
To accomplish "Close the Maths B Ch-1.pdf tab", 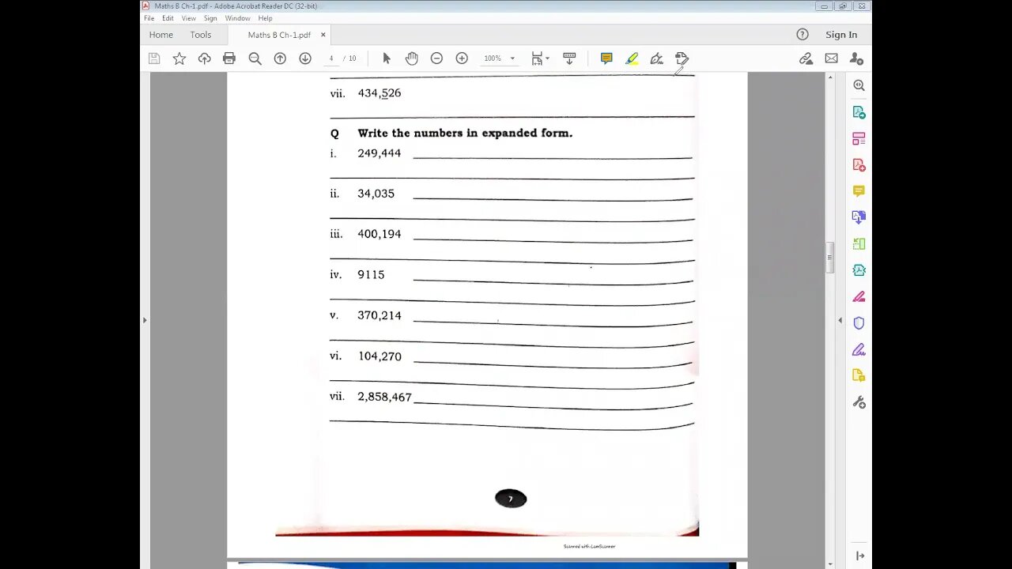I will coord(323,35).
